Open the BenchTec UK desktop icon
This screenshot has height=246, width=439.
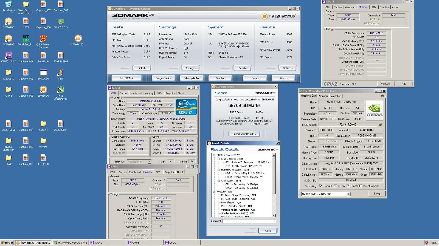(x=26, y=40)
